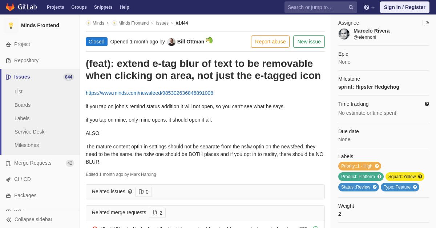Image resolution: width=436 pixels, height=228 pixels.
Task: Click the related merge requests count badge
Action: pyautogui.click(x=157, y=213)
